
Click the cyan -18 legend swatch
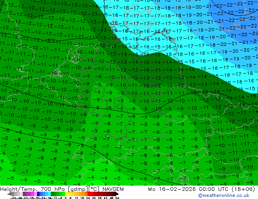pyautogui.click(x=49, y=194)
